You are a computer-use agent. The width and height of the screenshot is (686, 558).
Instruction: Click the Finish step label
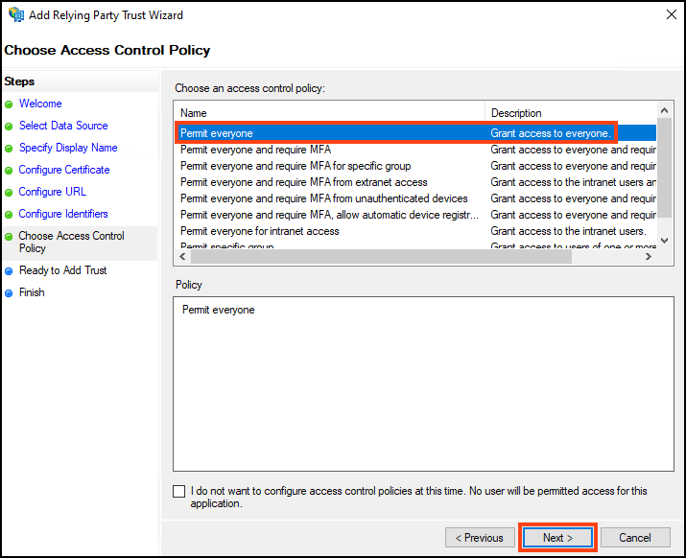[32, 292]
